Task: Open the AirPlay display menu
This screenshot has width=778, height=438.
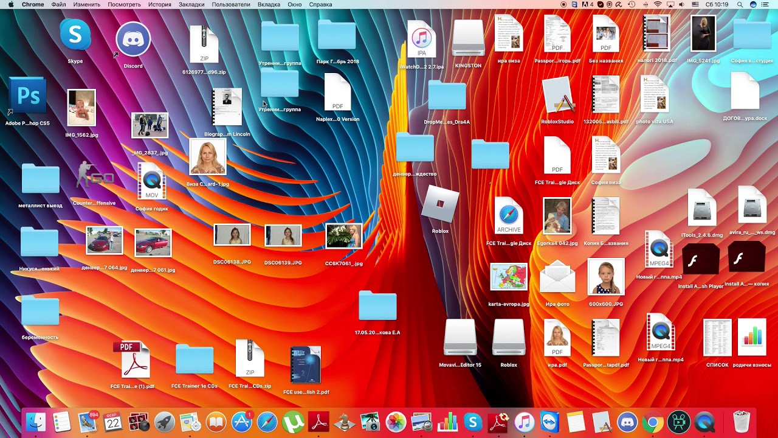Action: point(671,4)
